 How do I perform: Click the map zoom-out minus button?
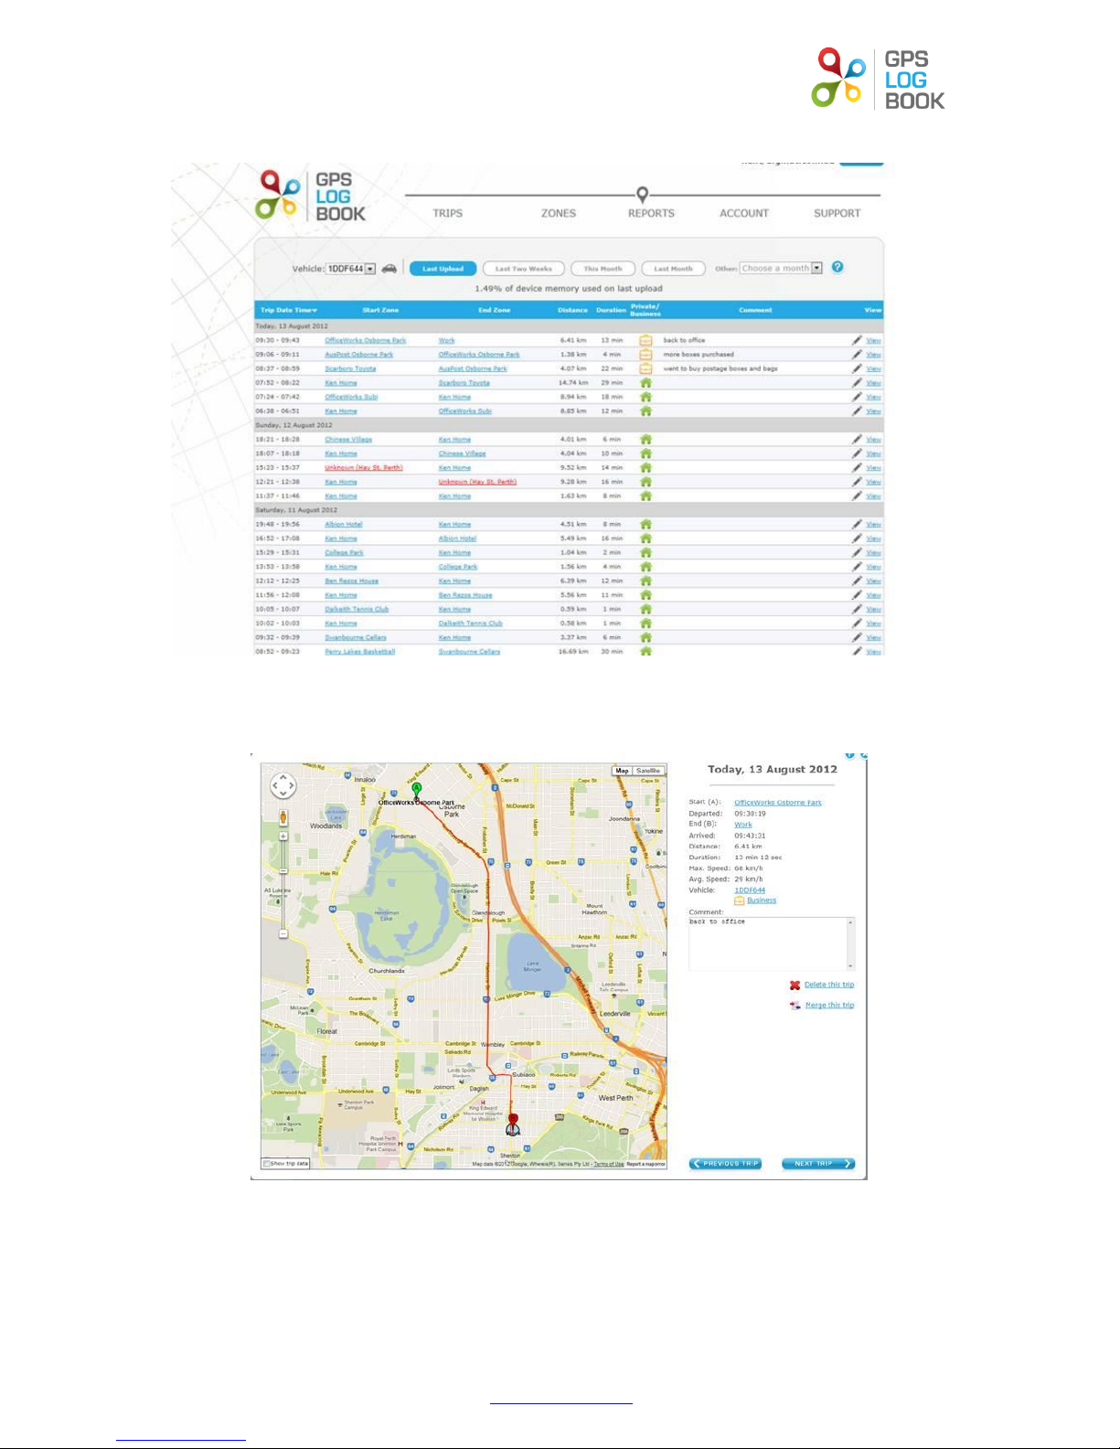point(283,934)
